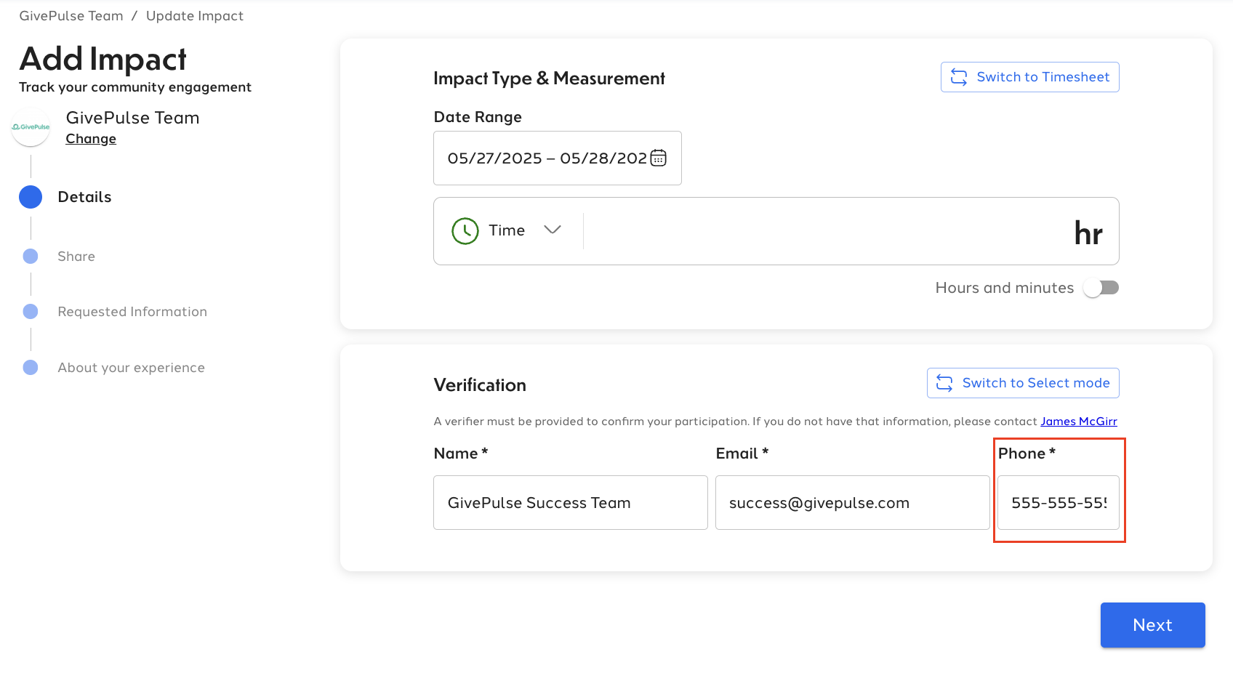Click the Share step circle marker

pos(31,257)
